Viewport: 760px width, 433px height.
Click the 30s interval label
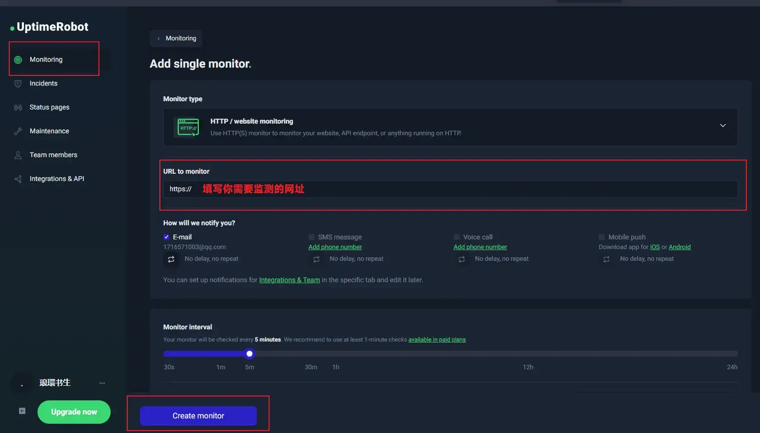click(x=169, y=367)
